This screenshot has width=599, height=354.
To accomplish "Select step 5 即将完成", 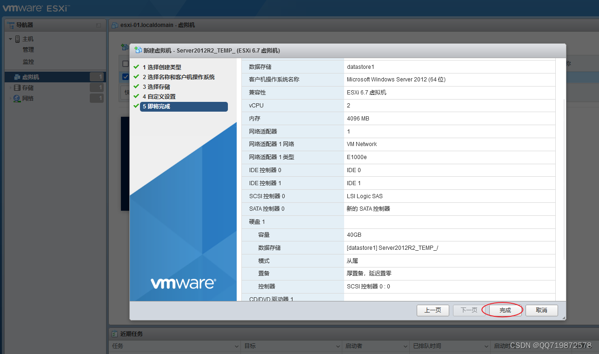I will [184, 107].
